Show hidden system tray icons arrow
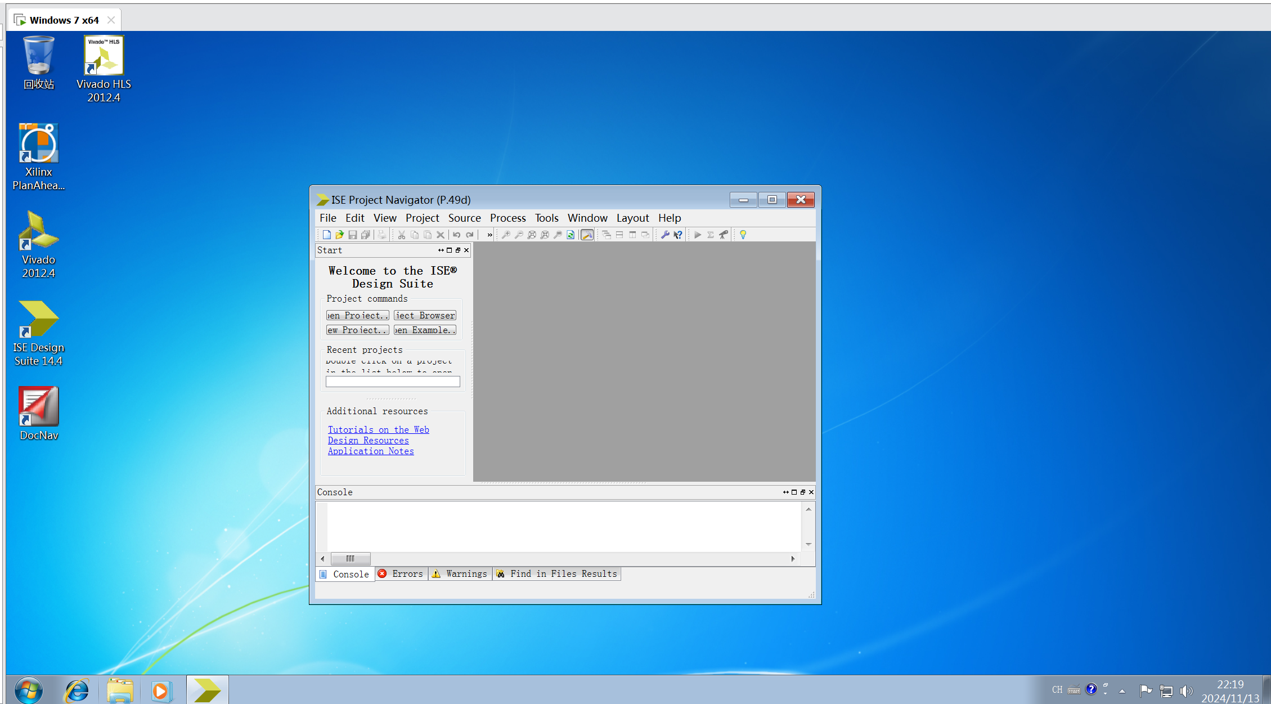The width and height of the screenshot is (1271, 704). [1122, 691]
